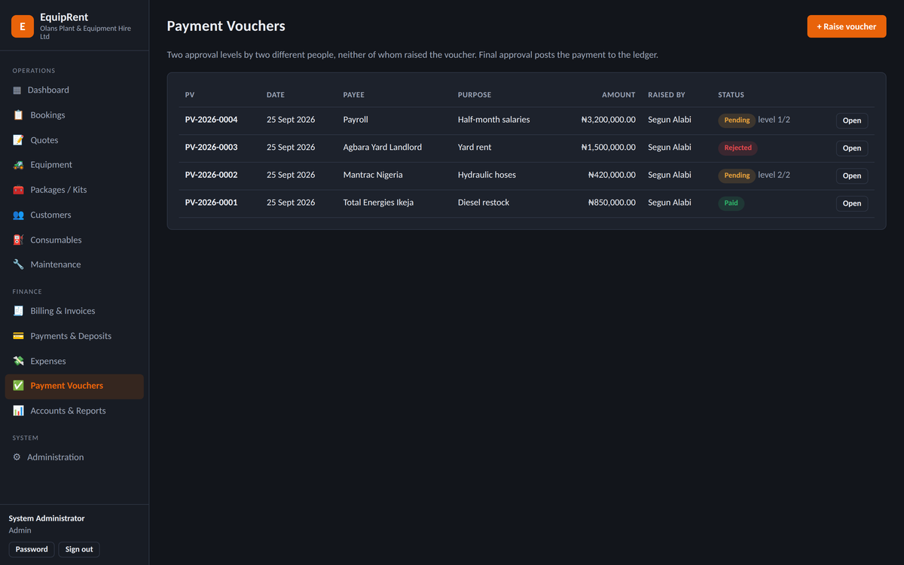Click Pending badge on Mantrac Nigeria row
This screenshot has width=904, height=565.
pos(737,176)
